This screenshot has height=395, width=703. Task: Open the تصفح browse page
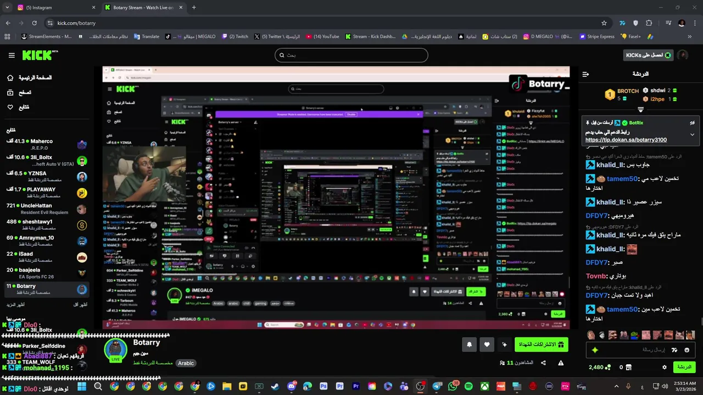point(19,93)
